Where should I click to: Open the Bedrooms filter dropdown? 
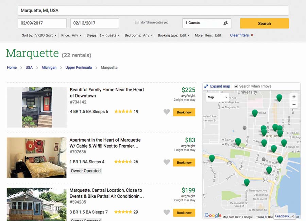(148, 35)
